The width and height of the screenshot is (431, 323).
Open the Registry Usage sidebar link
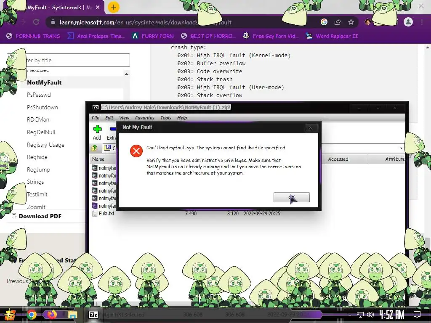tap(45, 145)
